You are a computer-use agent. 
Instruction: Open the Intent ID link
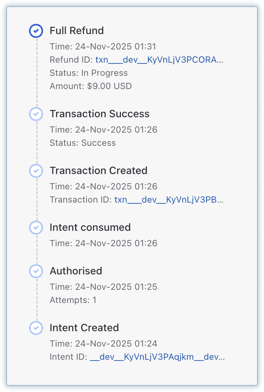pos(157,357)
